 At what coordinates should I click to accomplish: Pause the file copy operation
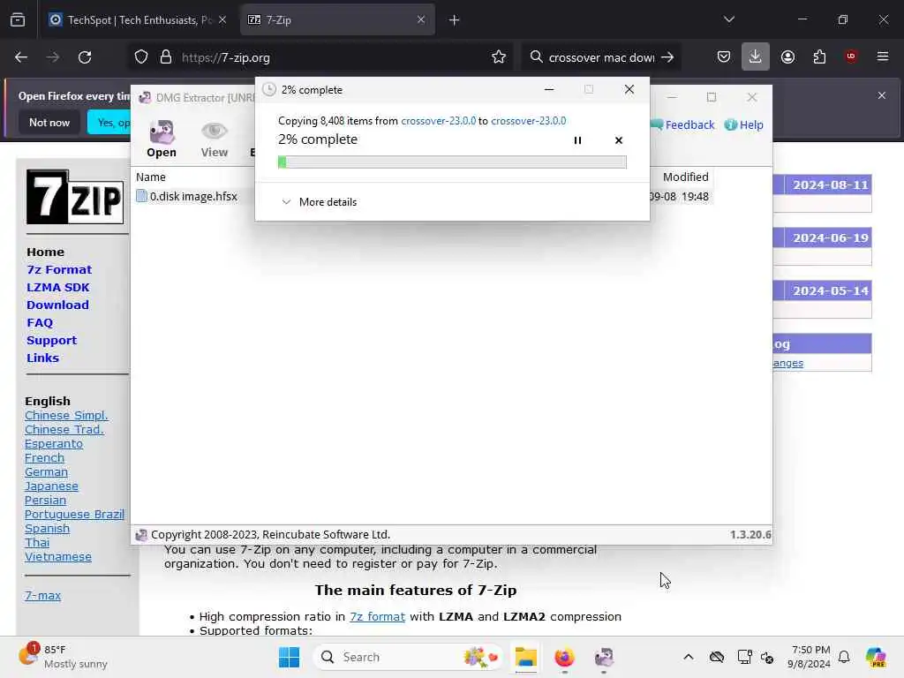[577, 140]
